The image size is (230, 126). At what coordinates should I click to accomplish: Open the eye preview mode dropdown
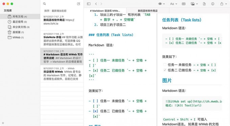(x=161, y=4)
